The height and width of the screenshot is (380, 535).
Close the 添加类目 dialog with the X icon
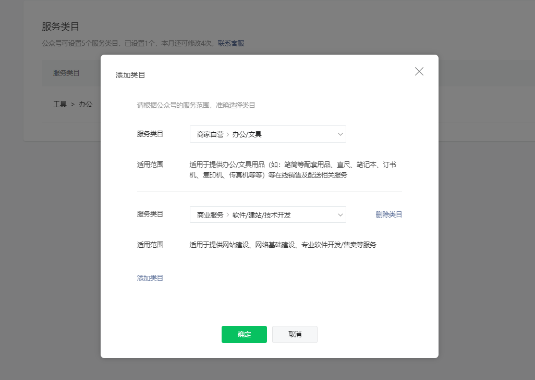coord(419,71)
